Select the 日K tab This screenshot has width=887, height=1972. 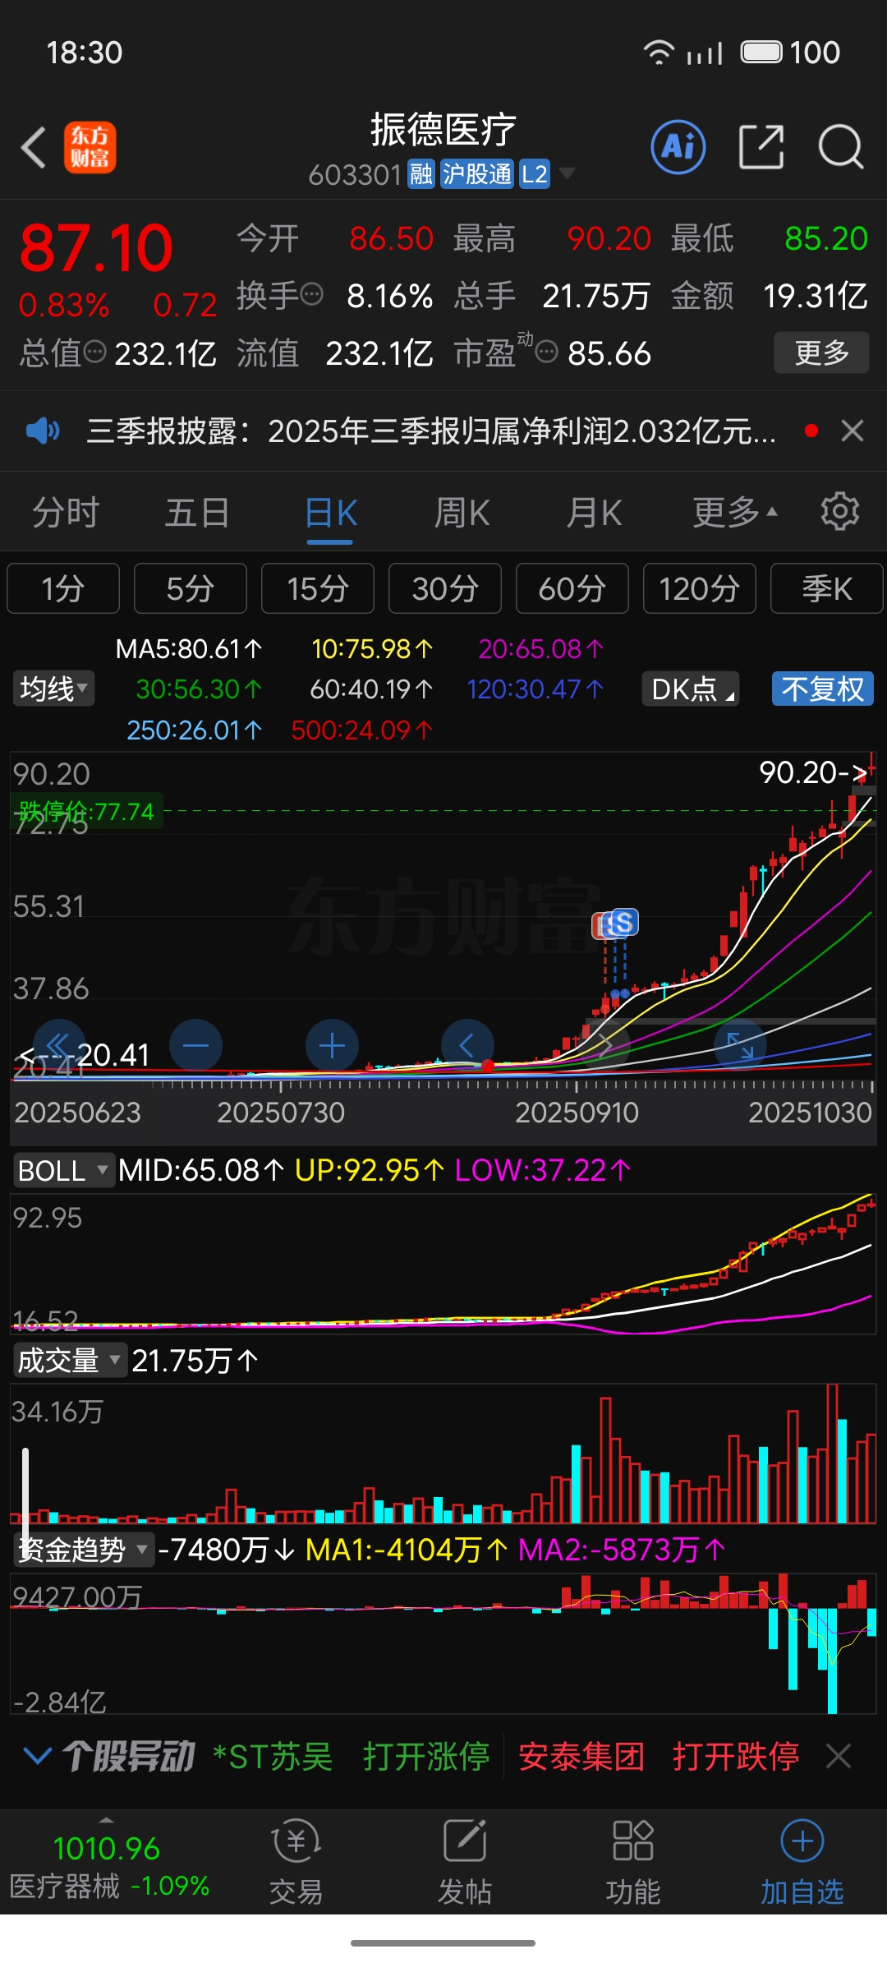[330, 513]
